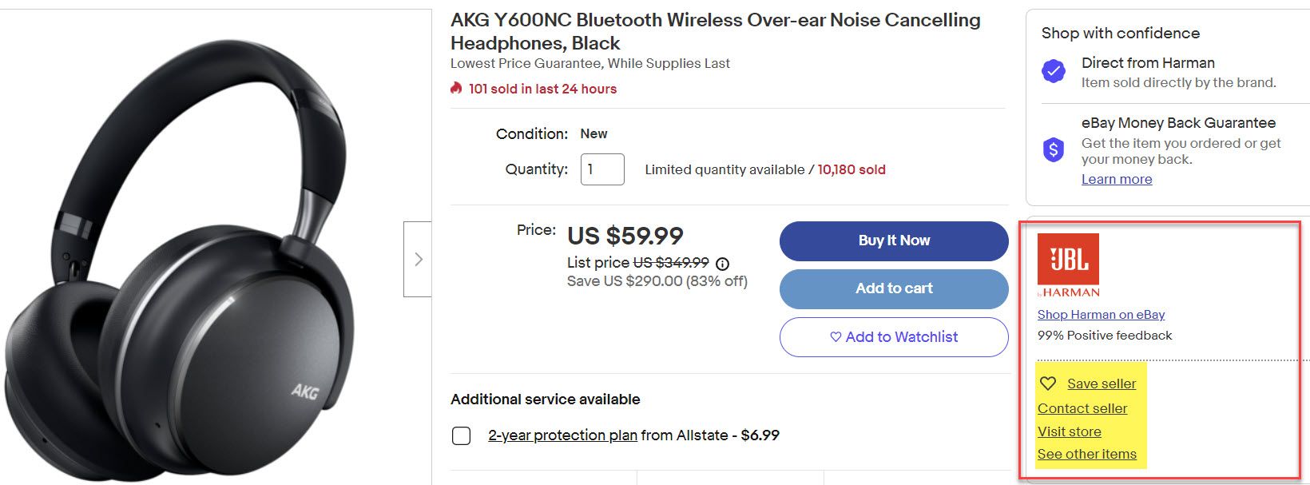Click the blue verified checkmark badge

pos(1054,71)
